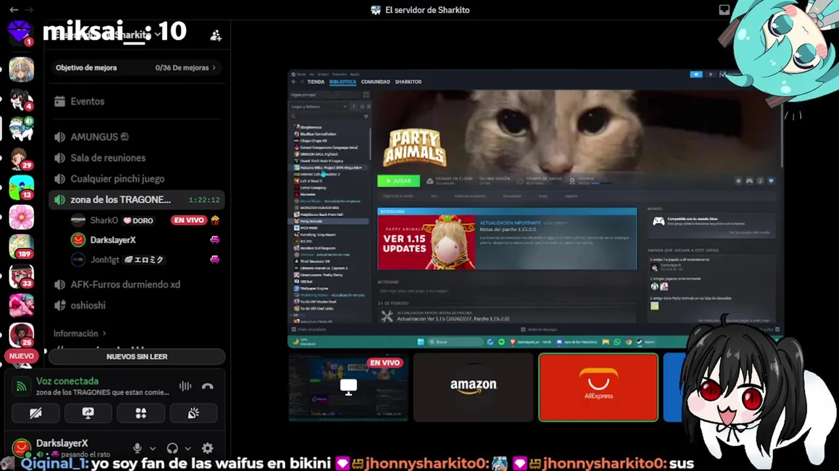839x471 pixels.
Task: Select user Jonh1gt in voice channel
Action: point(144,260)
